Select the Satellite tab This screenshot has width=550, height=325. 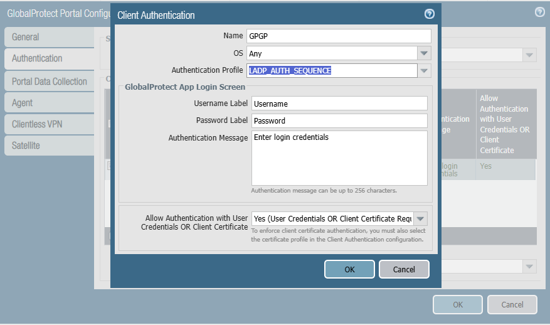[50, 146]
